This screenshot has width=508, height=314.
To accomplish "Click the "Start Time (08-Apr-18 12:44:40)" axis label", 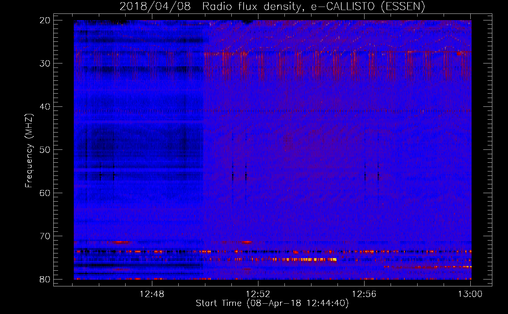I will coord(272,303).
